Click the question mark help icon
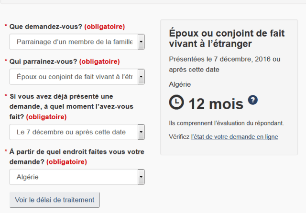This screenshot has height=213, width=306. [x=253, y=100]
